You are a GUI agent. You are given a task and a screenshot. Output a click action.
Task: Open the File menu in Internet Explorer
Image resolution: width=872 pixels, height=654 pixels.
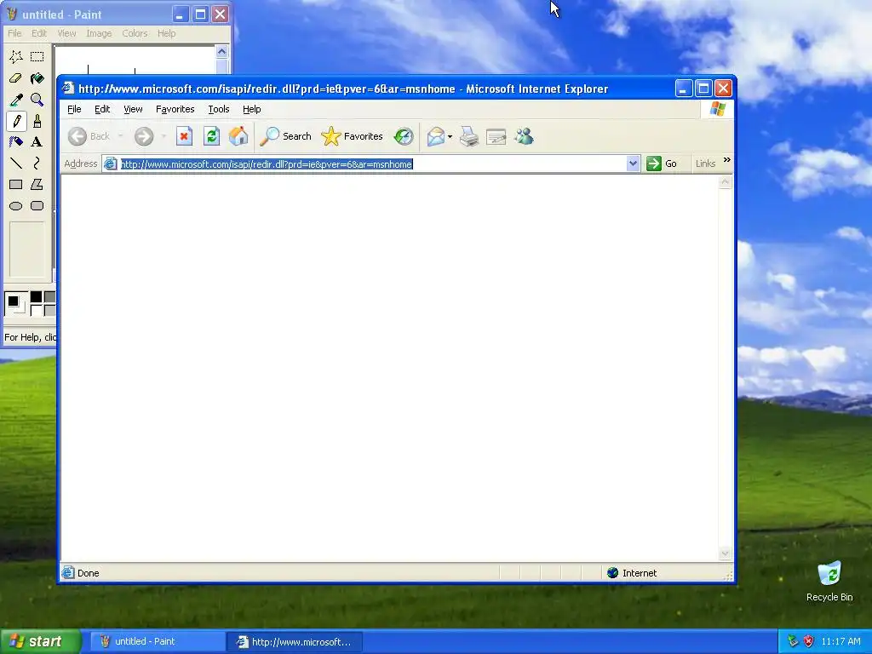pyautogui.click(x=74, y=109)
